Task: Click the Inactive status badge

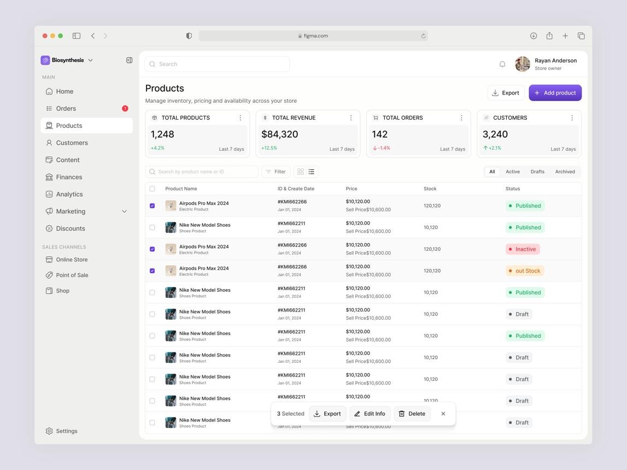Action: pos(523,249)
